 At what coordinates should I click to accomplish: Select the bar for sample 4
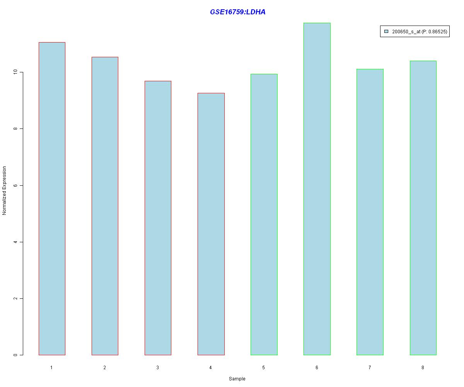pos(211,224)
